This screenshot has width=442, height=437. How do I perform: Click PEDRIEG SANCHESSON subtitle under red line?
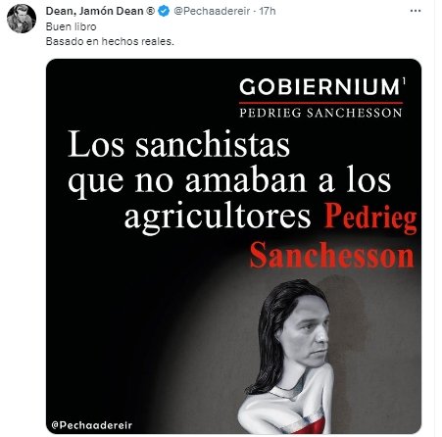point(320,113)
